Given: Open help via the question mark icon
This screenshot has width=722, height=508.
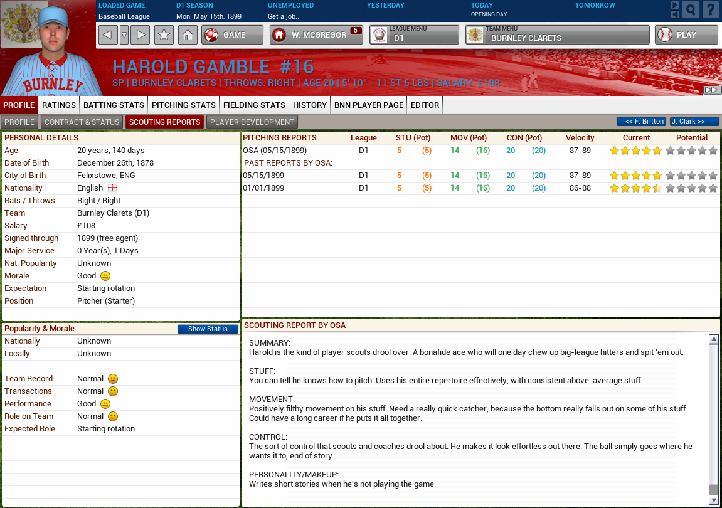Looking at the screenshot, I should pos(712,9).
